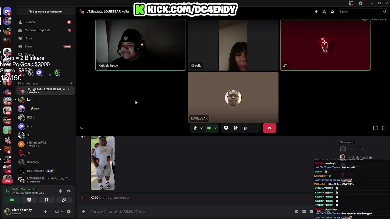Disconnect with the red hang-up button
This screenshot has height=219, width=390.
[x=269, y=128]
